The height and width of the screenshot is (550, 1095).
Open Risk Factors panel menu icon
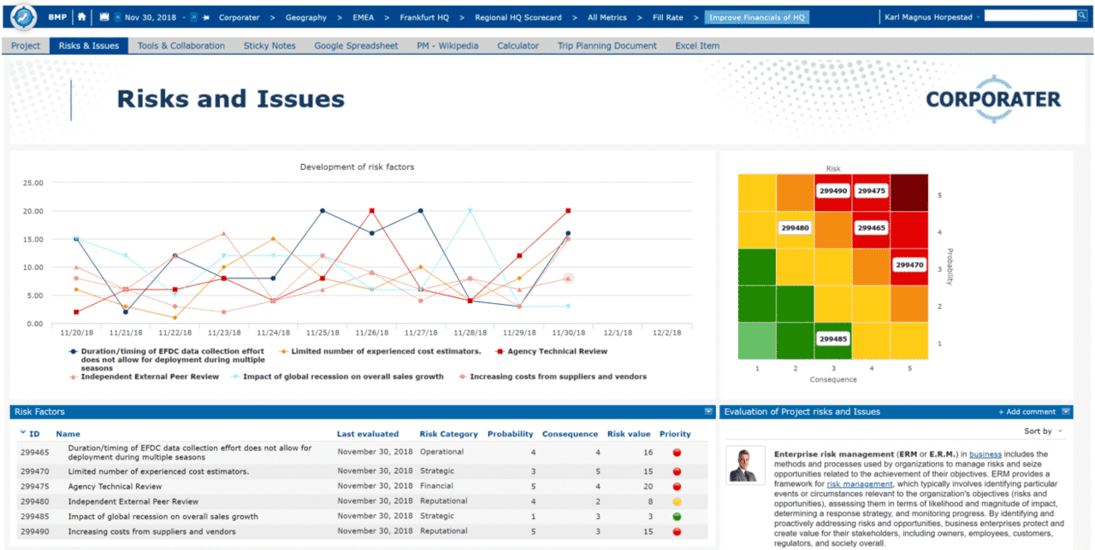(x=708, y=412)
